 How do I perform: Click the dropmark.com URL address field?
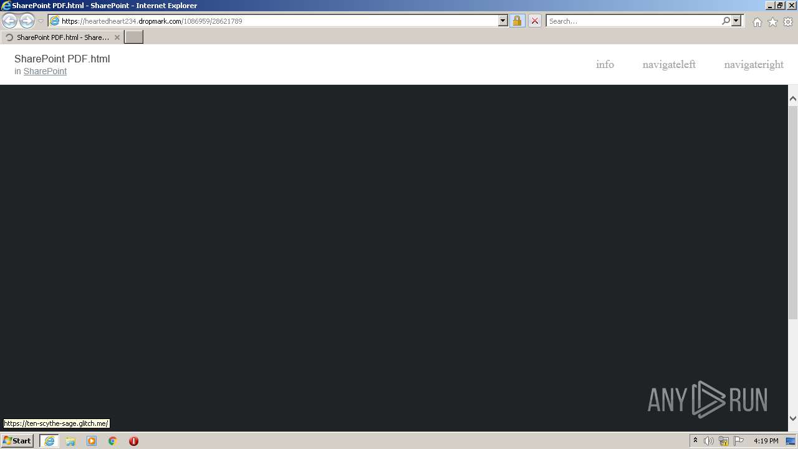277,21
